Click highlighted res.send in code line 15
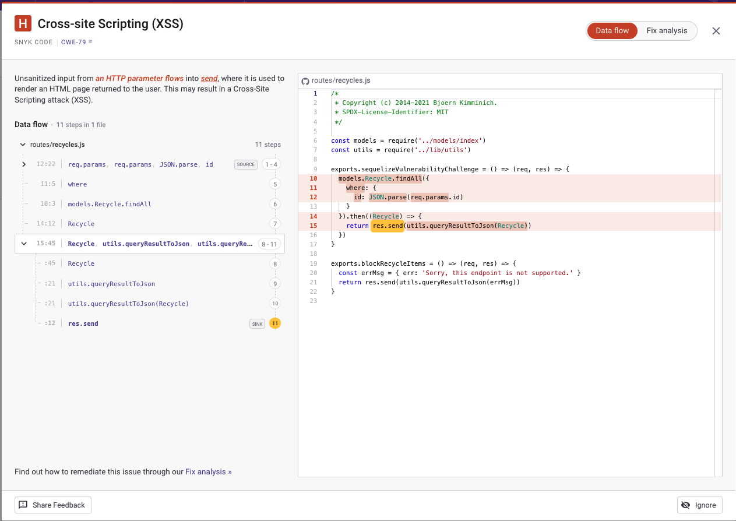This screenshot has width=736, height=521. pos(388,226)
